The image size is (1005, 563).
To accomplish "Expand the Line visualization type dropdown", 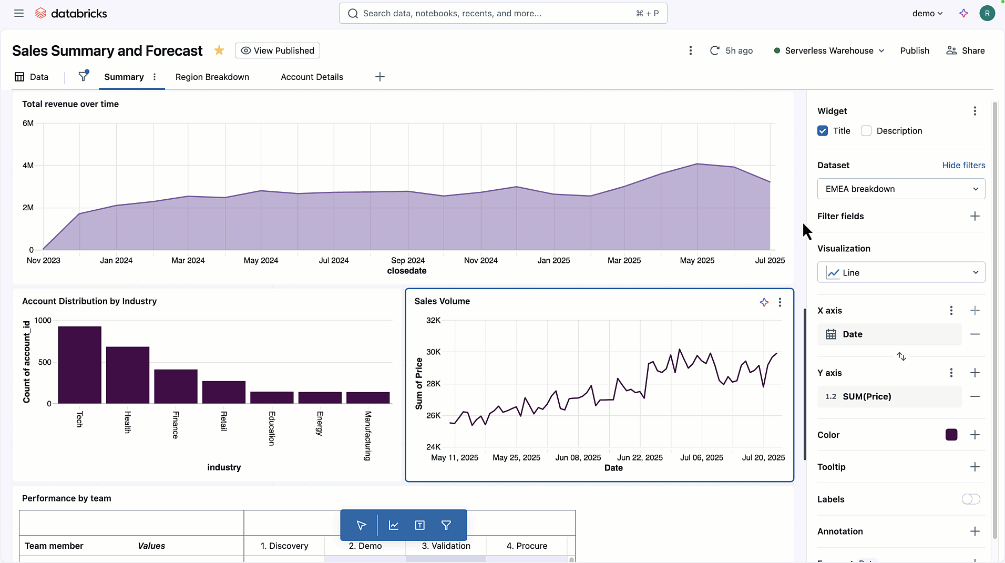I will pos(901,273).
